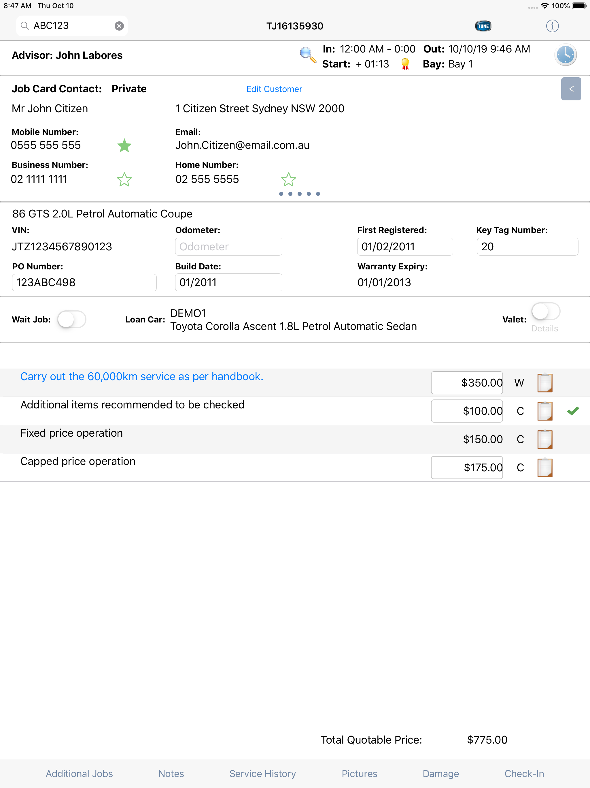Mark Home Number as preferred star

point(288,179)
